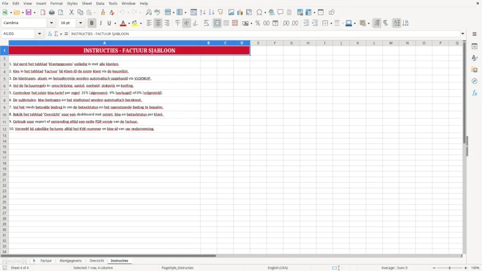Viewport: 482px width, 271px height.
Task: Open the sidebar Gallery icon
Action: (474, 70)
